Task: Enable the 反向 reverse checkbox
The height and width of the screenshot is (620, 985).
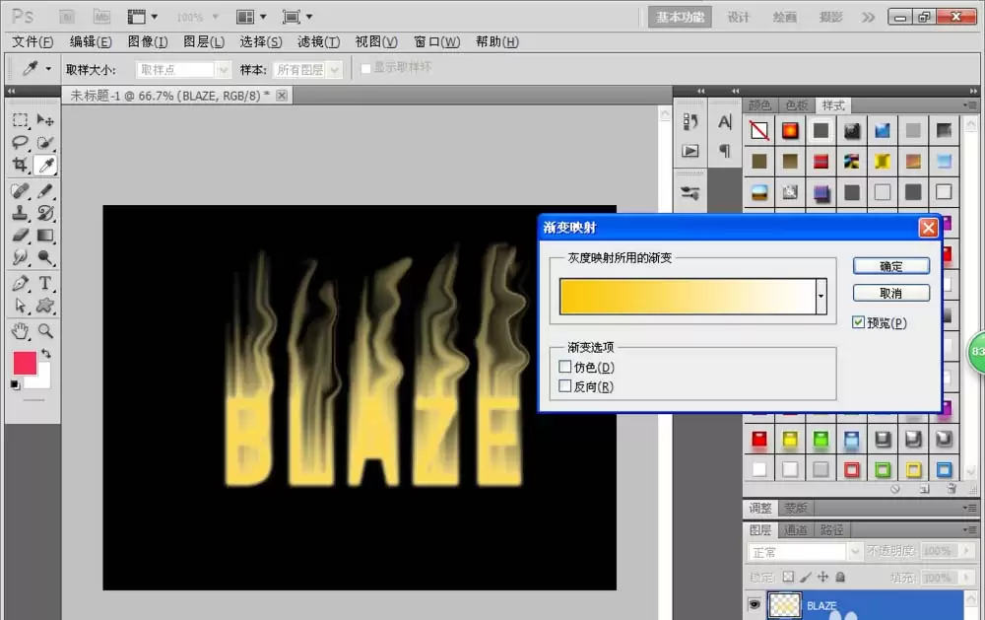Action: click(564, 386)
